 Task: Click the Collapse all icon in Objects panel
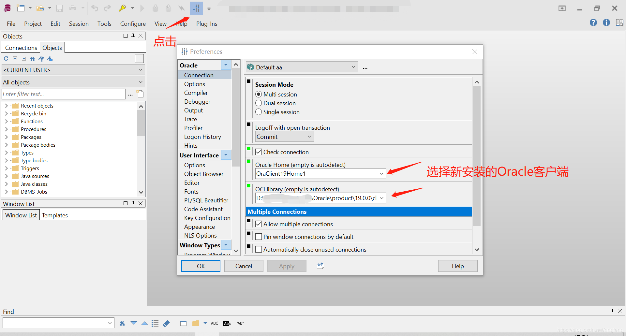coord(24,59)
